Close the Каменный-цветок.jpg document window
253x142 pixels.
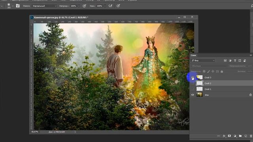(x=192, y=17)
